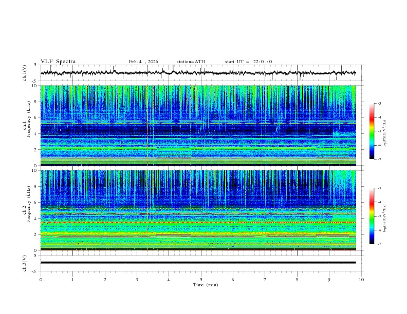Click the "-5" tick on ch.3(V) axis

tap(34, 271)
